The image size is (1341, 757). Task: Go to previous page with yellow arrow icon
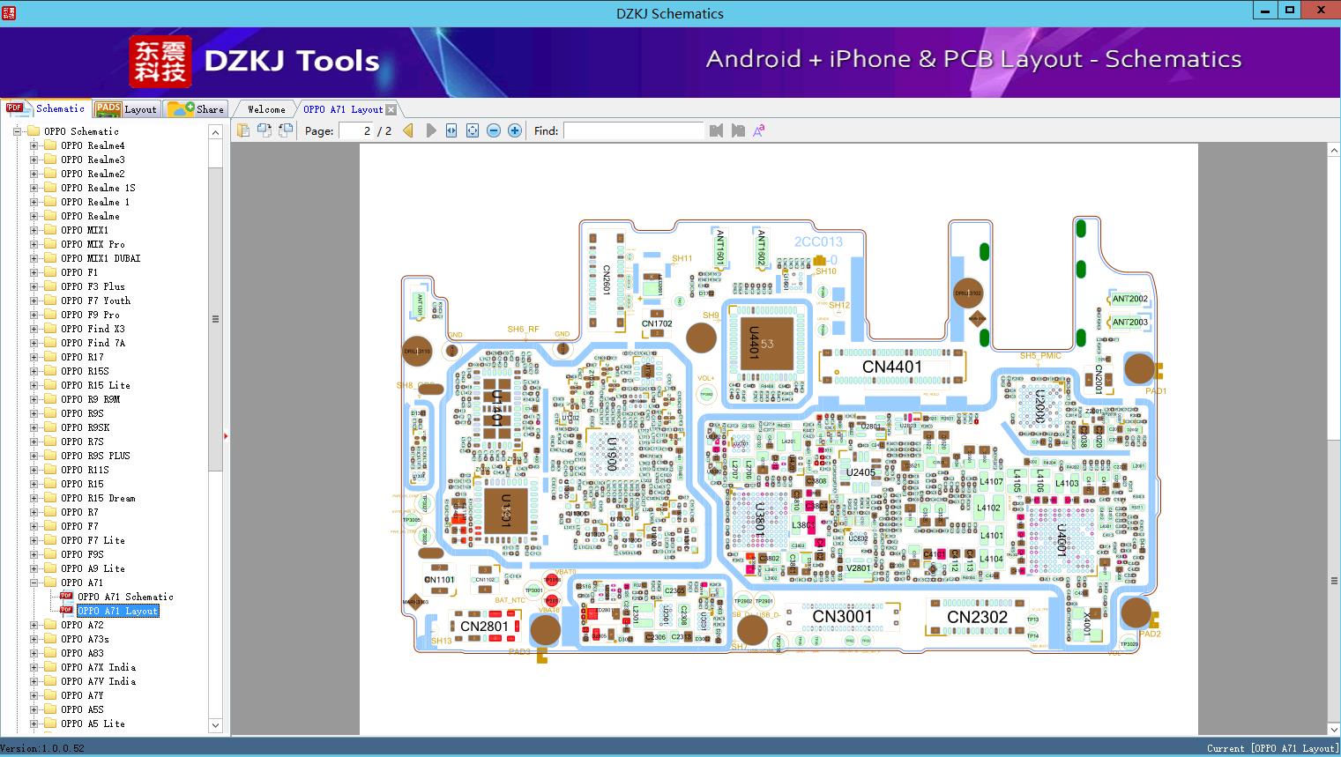[x=406, y=130]
